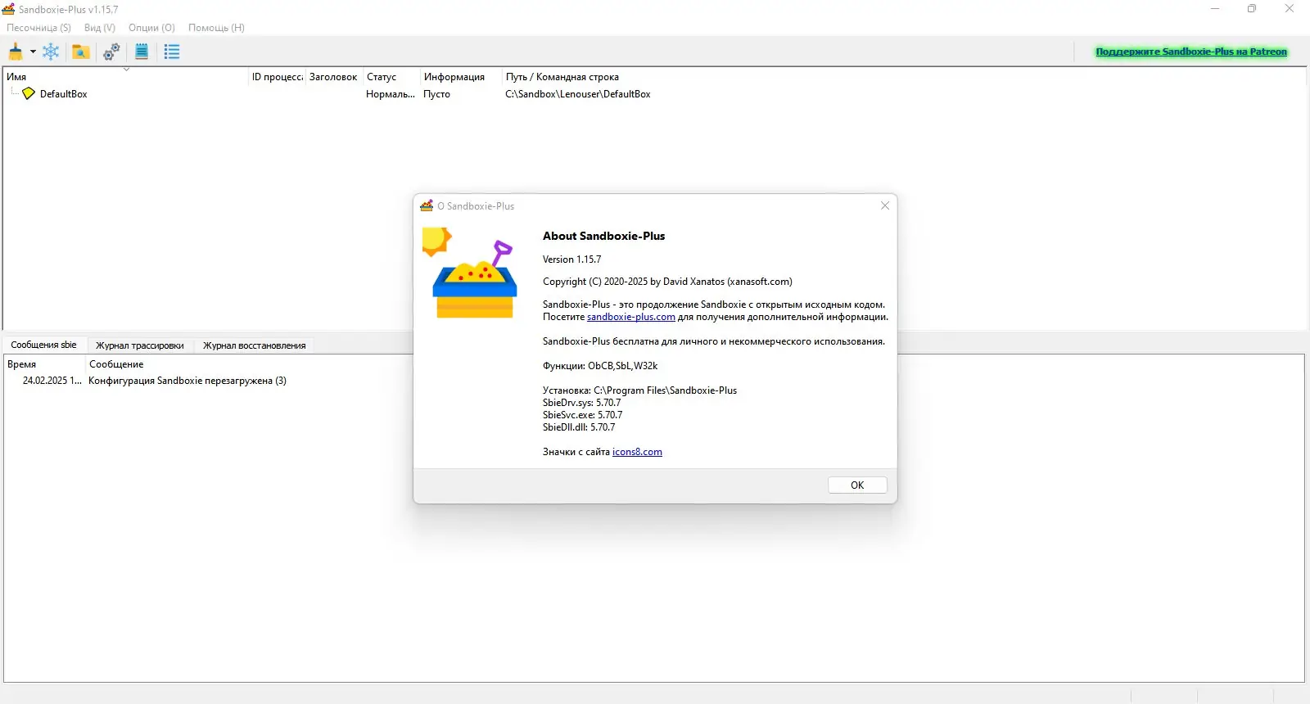Open settings via the gears toolbar icon
Viewport: 1310px width, 704px height.
(111, 52)
